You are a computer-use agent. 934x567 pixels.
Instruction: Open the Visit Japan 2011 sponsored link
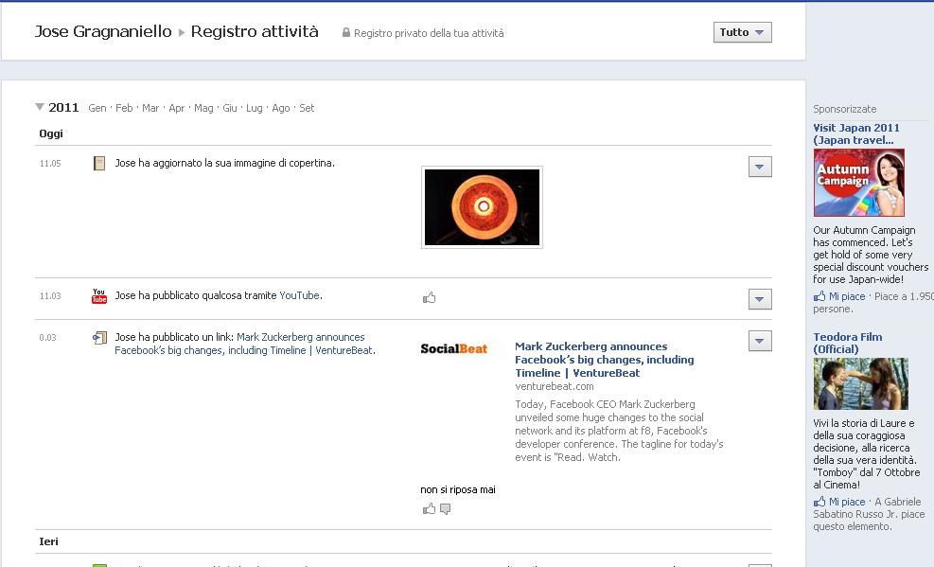(x=856, y=133)
